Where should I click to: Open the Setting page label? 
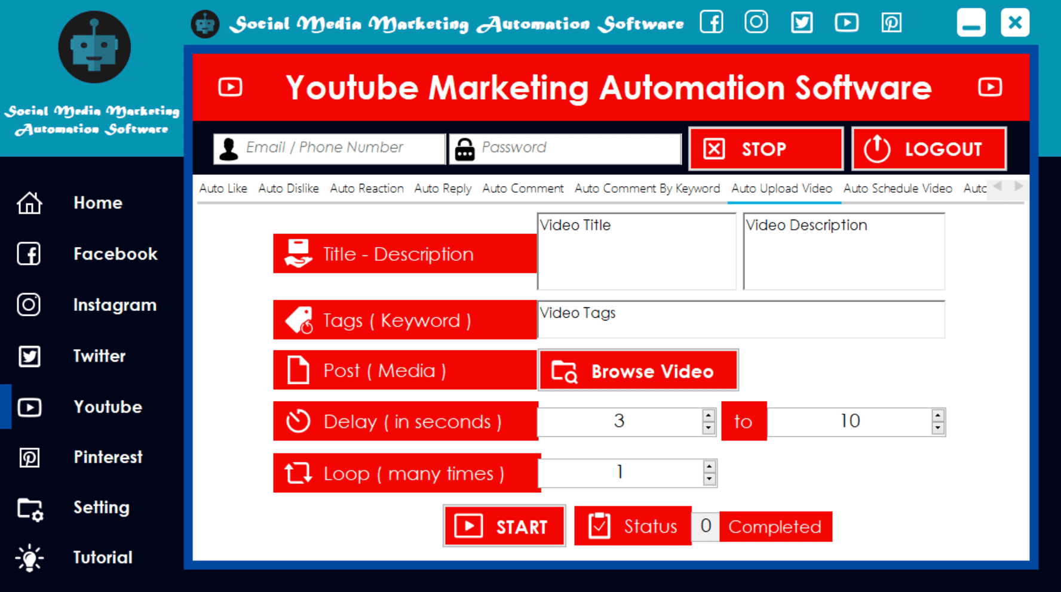[x=101, y=508]
